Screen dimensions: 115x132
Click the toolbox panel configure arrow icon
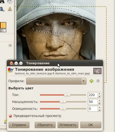tap(10, 45)
